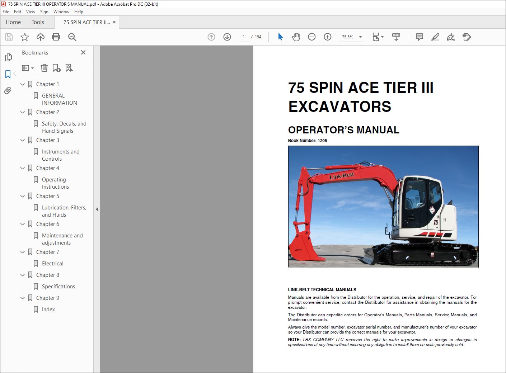
Task: Collapse the Chapter 4 bookmark
Action: coord(23,168)
